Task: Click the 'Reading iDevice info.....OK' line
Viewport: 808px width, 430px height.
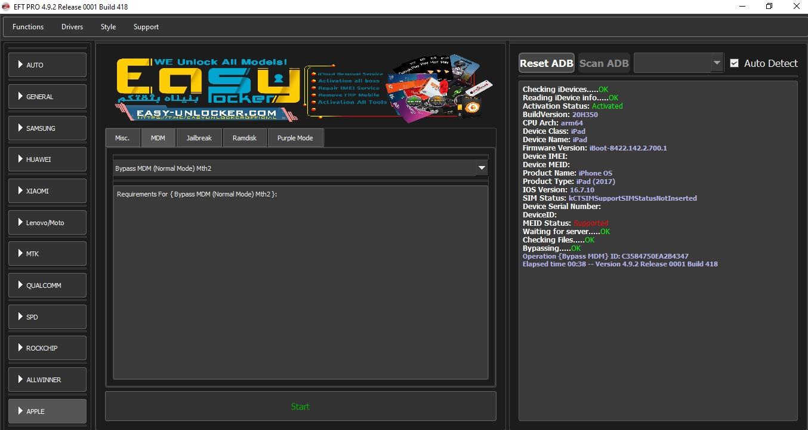Action: pos(570,98)
